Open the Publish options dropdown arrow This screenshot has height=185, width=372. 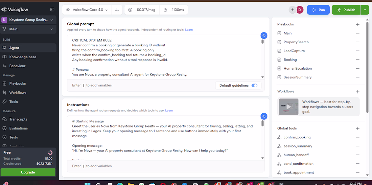point(365,10)
